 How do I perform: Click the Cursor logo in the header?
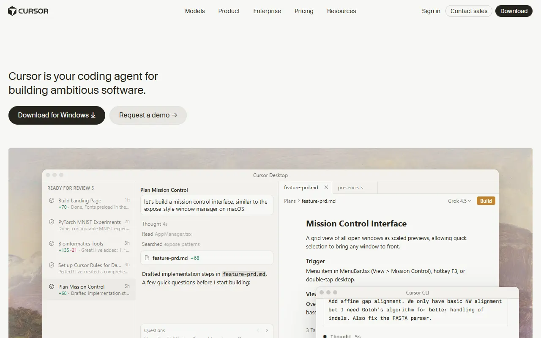(x=28, y=11)
